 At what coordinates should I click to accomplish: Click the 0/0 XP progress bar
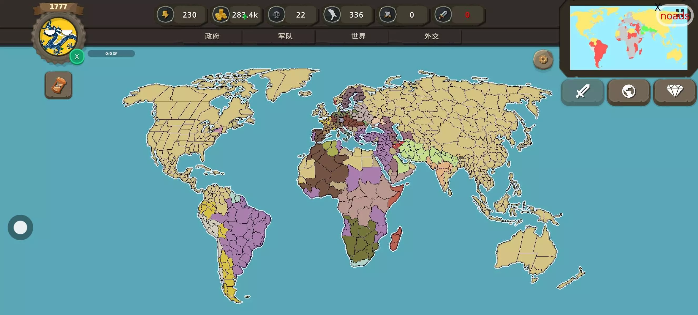point(111,54)
